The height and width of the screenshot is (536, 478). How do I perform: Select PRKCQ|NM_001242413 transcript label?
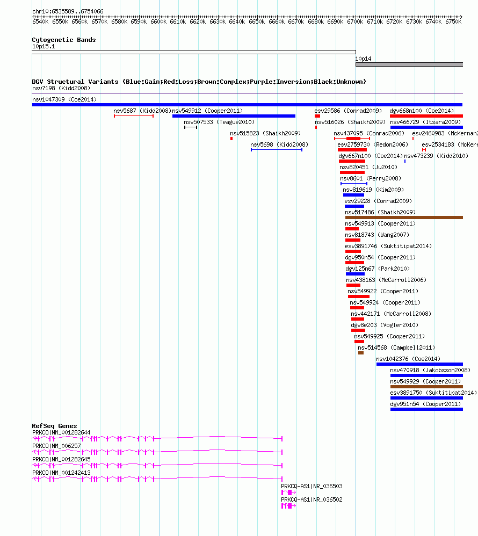click(x=62, y=473)
